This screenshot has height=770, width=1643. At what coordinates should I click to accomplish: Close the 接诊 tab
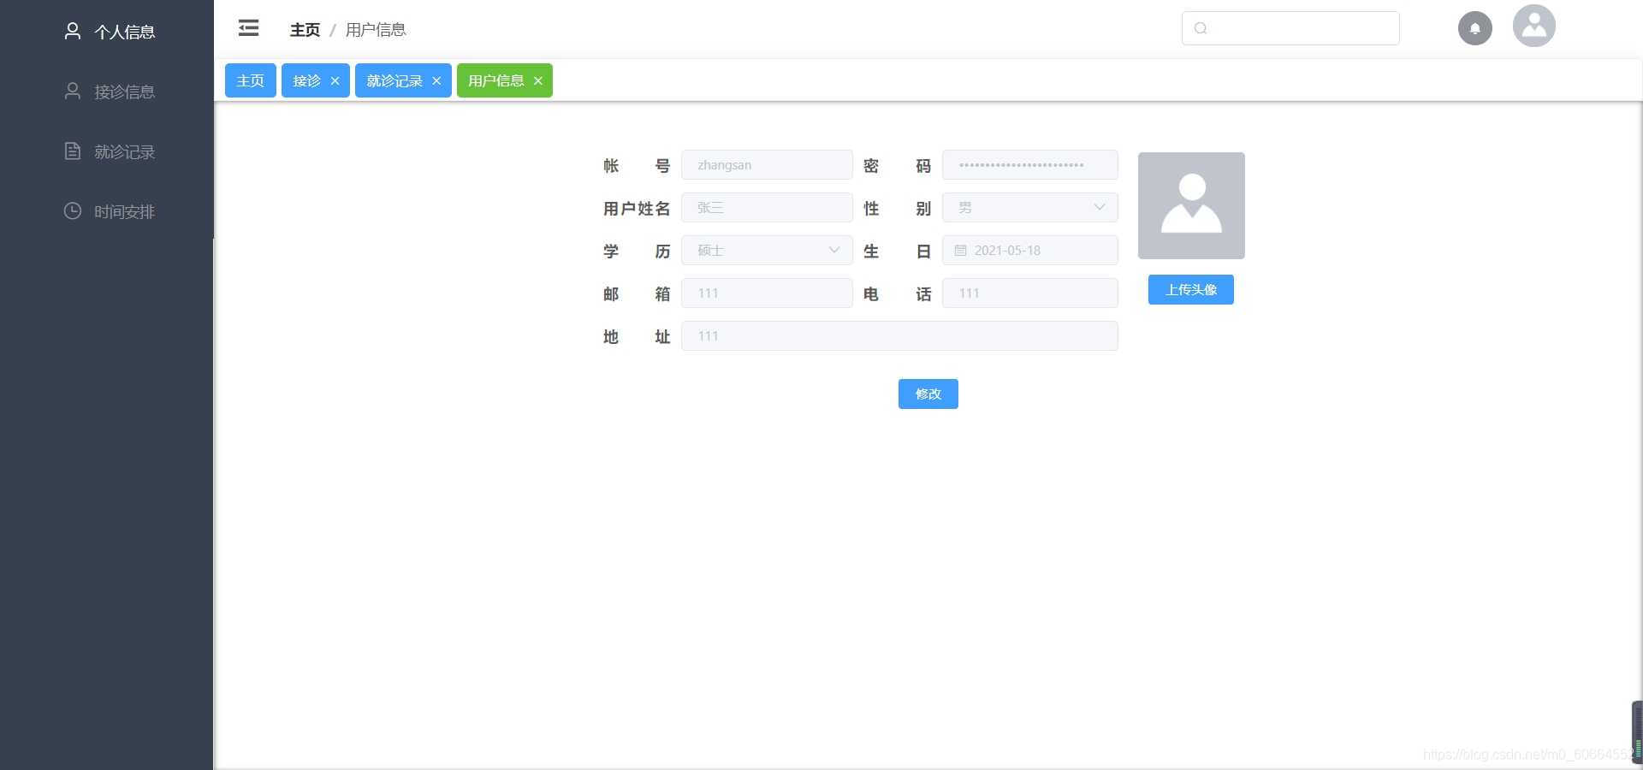tap(335, 80)
